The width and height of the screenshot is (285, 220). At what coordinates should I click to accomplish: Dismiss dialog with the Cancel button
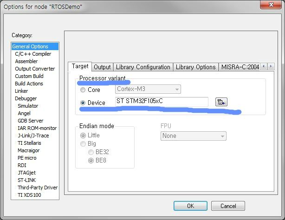228,206
